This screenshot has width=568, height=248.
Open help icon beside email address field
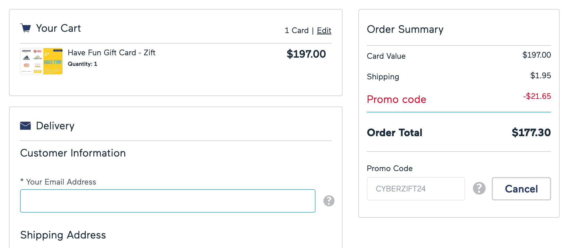click(329, 201)
